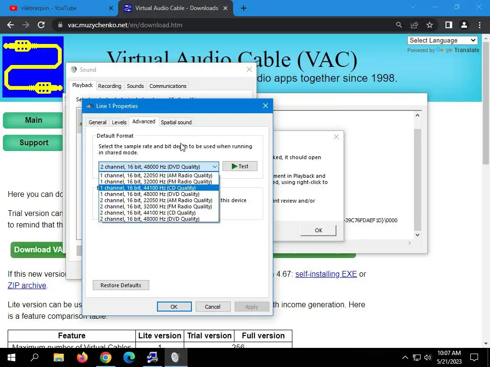Open the Support page button
Screen dimensions: 490x367
(33, 142)
